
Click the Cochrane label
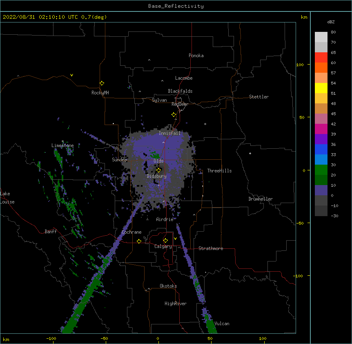tap(131, 232)
